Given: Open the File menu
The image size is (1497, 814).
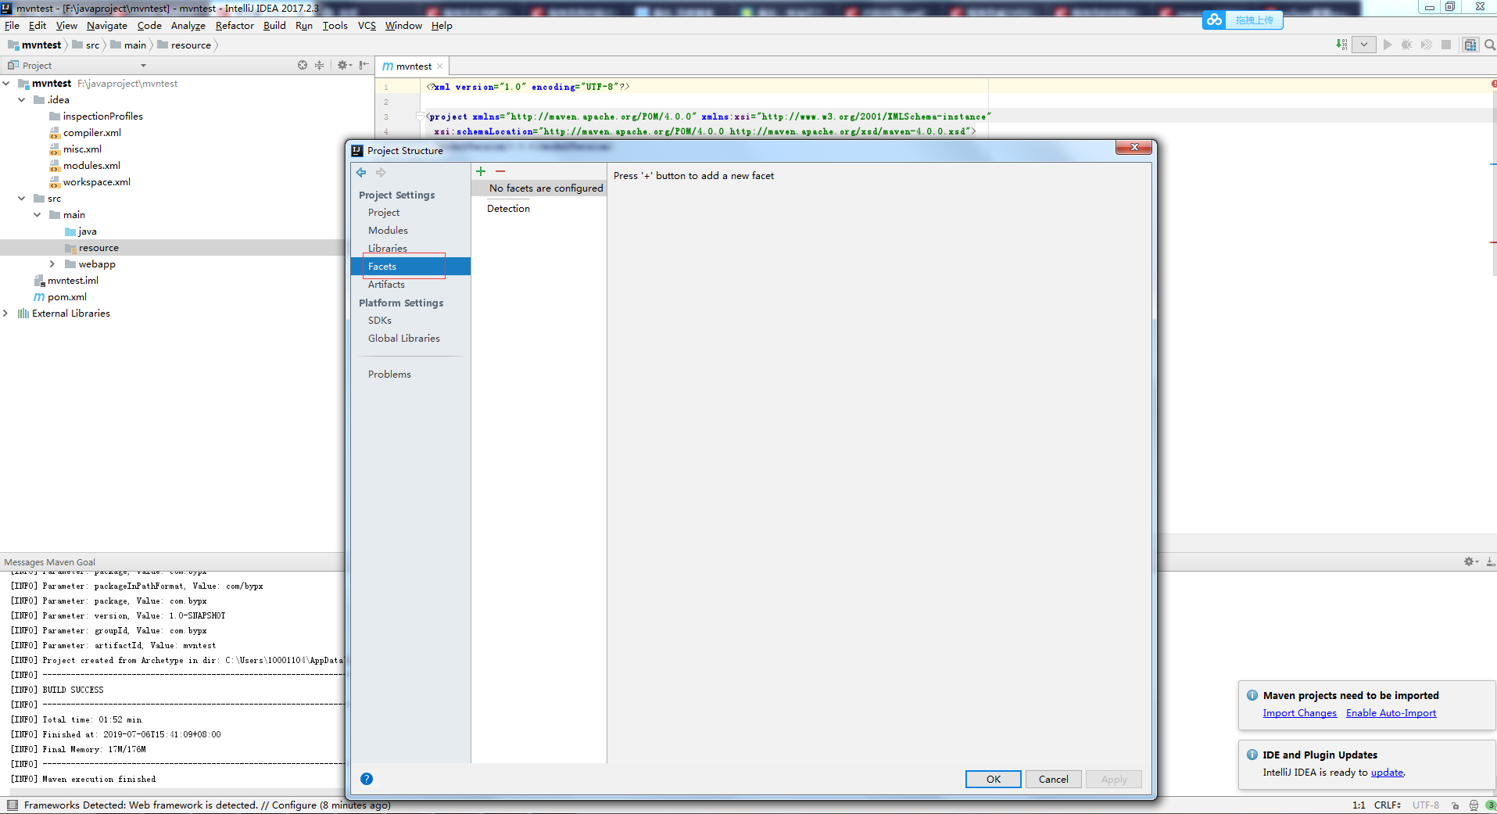Looking at the screenshot, I should [x=12, y=26].
